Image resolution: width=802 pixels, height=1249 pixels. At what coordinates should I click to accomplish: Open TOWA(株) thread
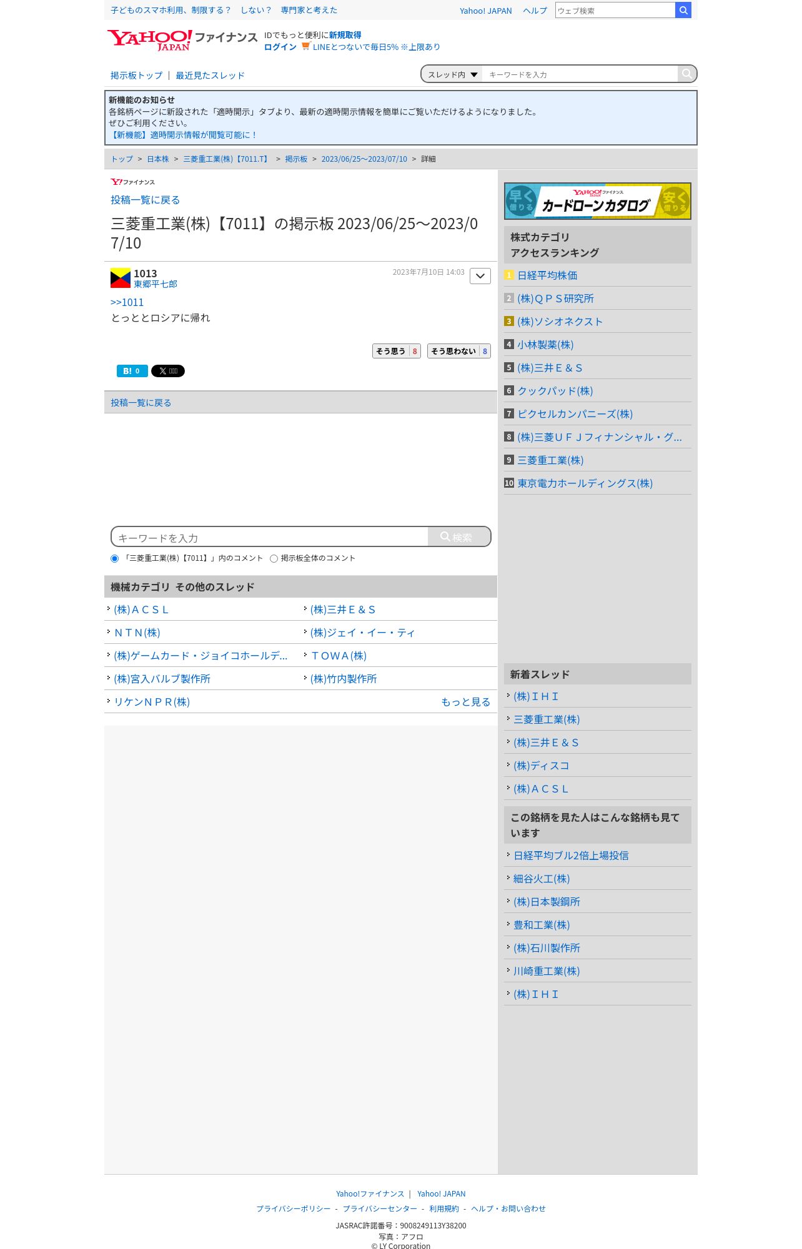pos(339,656)
